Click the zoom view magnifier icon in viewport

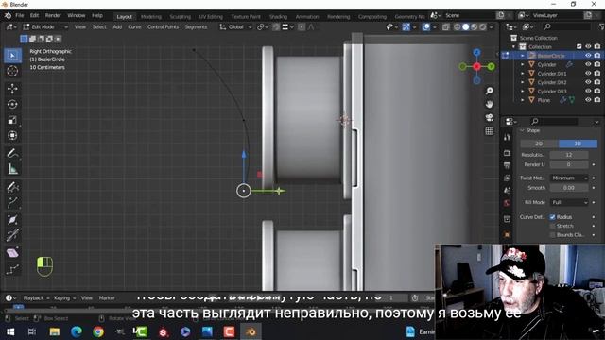490,91
